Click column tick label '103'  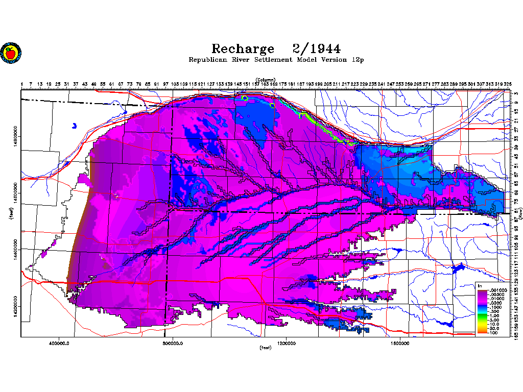[175, 84]
